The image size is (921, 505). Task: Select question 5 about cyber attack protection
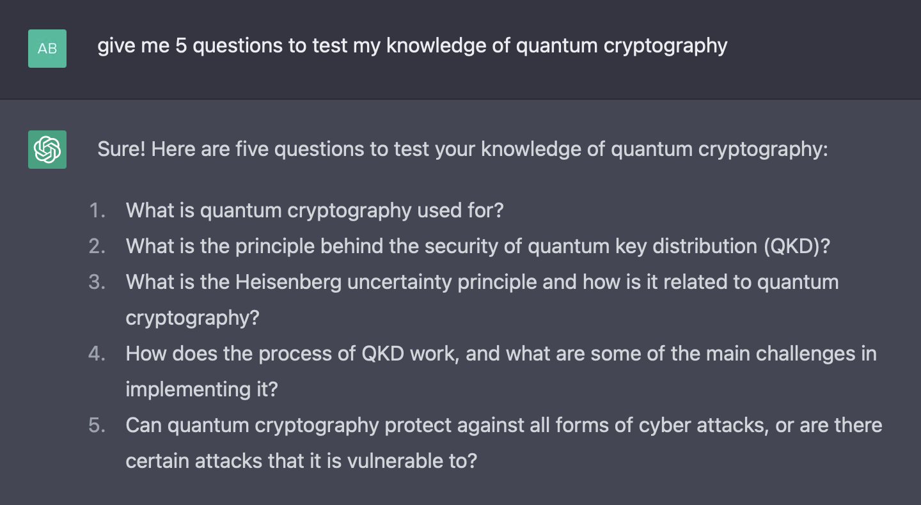click(x=504, y=443)
